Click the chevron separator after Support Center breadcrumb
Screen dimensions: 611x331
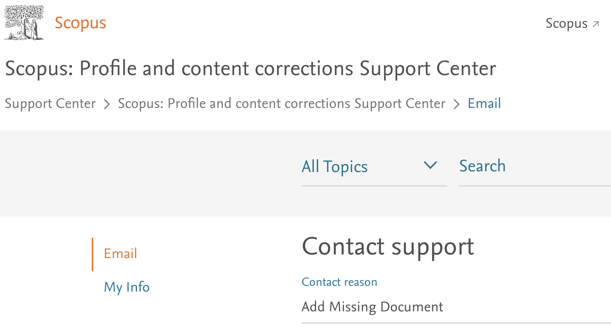(x=107, y=105)
